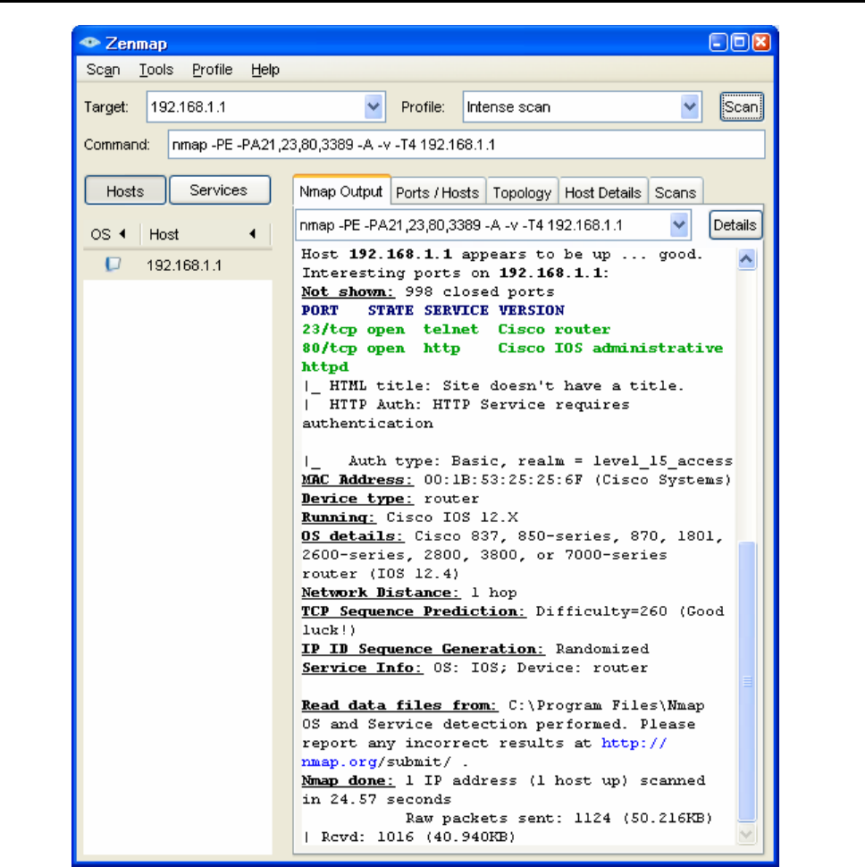865x867 pixels.
Task: Sort hosts by the OS column header
Action: pos(109,234)
